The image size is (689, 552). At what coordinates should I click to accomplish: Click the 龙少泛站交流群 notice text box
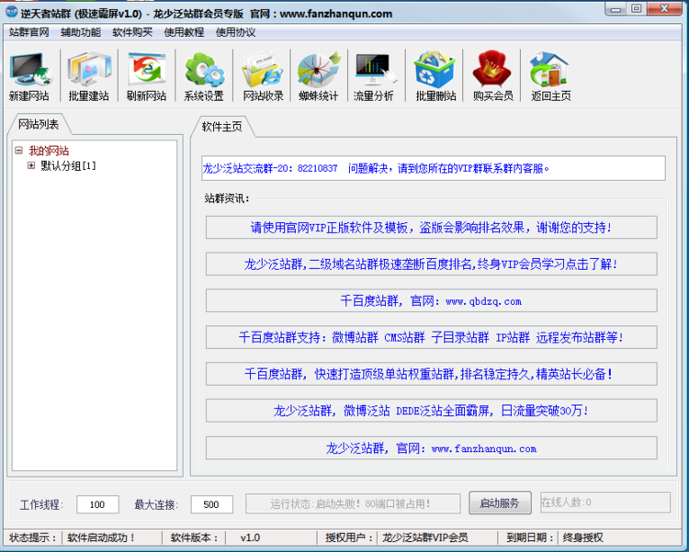[x=434, y=168]
